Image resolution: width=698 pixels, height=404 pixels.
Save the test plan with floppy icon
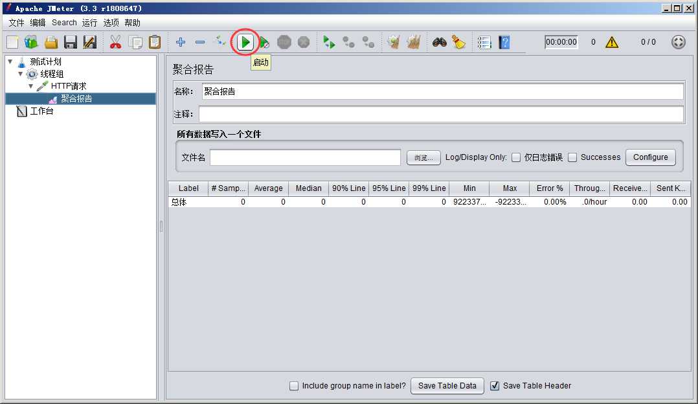click(x=71, y=42)
